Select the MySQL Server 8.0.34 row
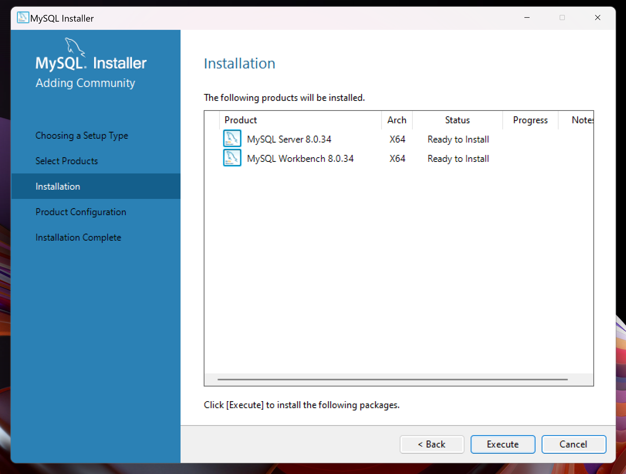The height and width of the screenshot is (474, 626). [289, 139]
